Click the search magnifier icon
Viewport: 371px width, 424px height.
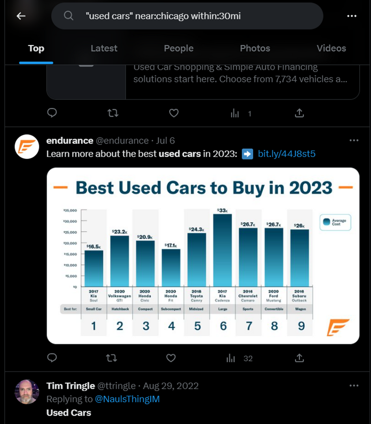click(x=69, y=16)
